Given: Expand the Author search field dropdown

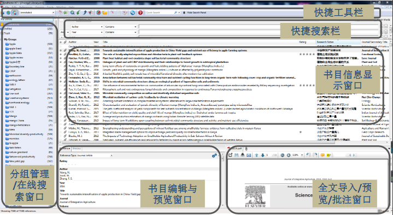Looking at the screenshot, I should pyautogui.click(x=87, y=27).
